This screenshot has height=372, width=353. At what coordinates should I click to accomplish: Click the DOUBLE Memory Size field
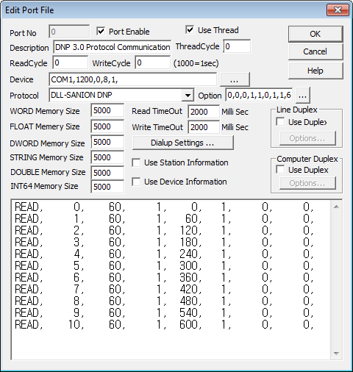pos(107,173)
